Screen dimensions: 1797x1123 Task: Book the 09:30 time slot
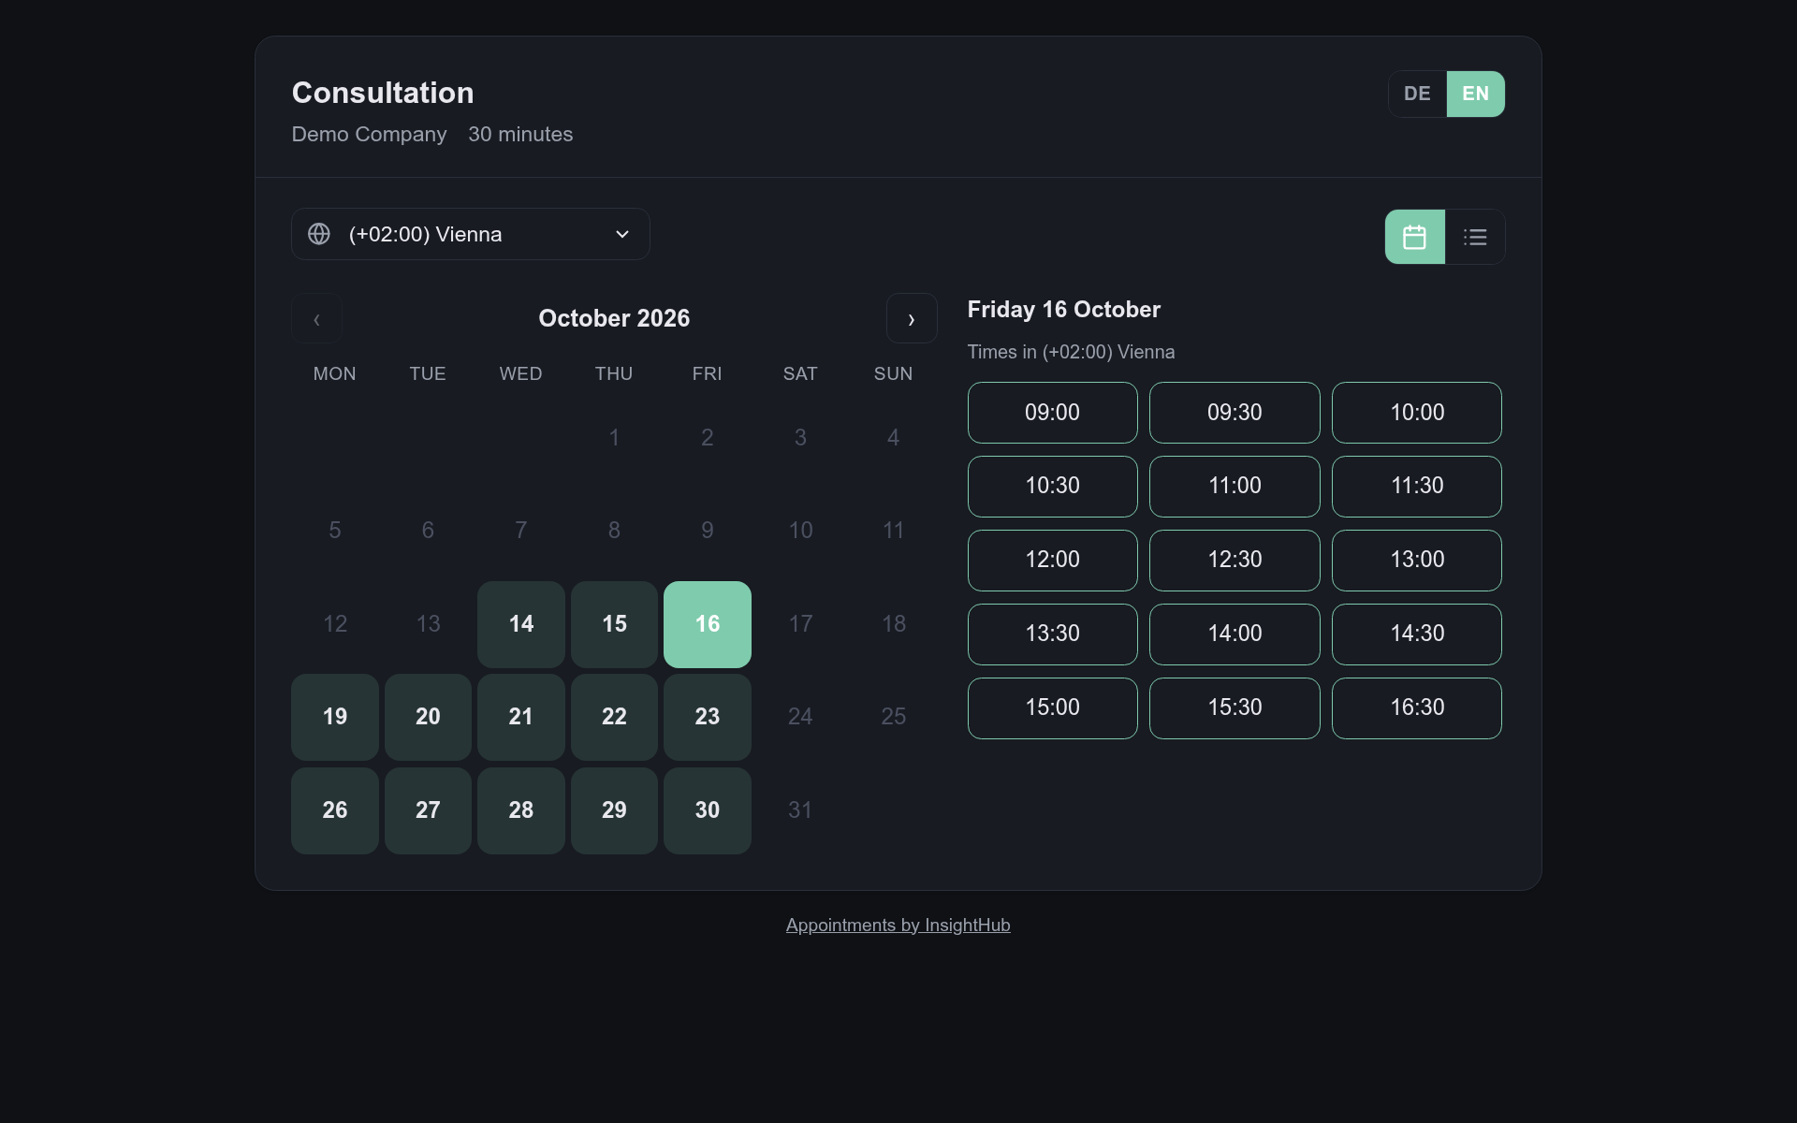click(1235, 413)
